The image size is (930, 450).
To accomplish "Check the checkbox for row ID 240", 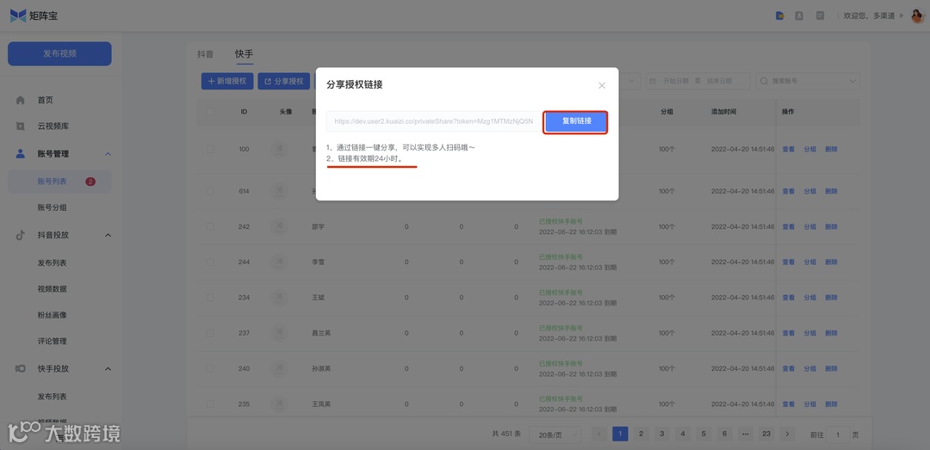I will coord(210,368).
